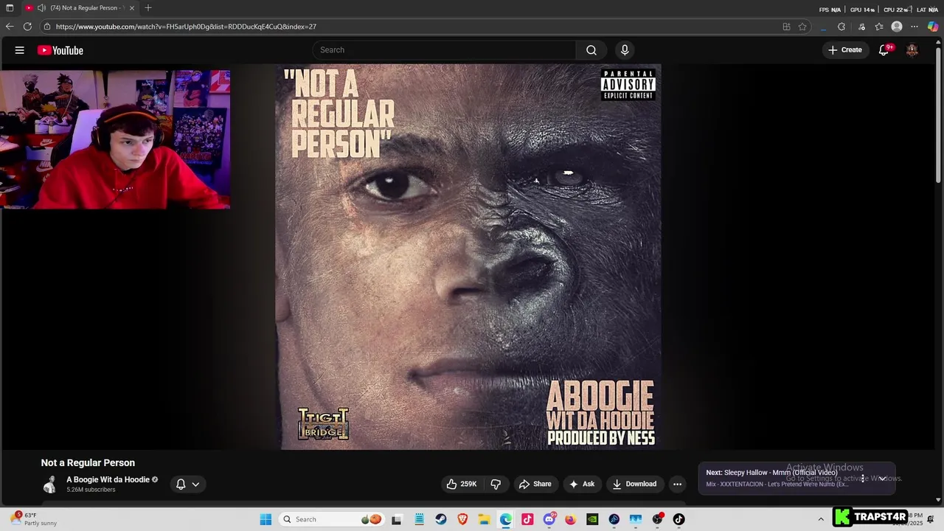Like the video showing 259K likes
The image size is (944, 531).
[462, 484]
